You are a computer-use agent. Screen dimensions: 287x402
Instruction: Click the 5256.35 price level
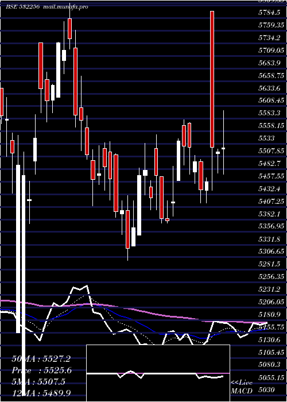(271, 277)
